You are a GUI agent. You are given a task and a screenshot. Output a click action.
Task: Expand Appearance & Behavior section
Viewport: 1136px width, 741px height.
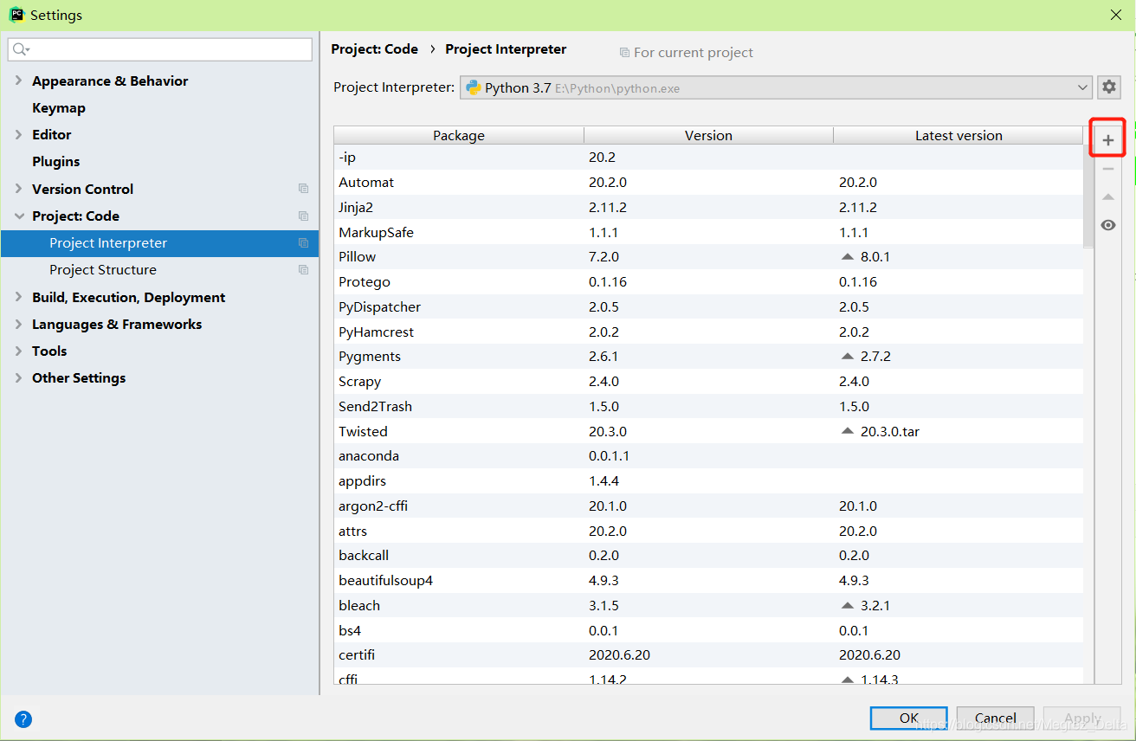[18, 81]
